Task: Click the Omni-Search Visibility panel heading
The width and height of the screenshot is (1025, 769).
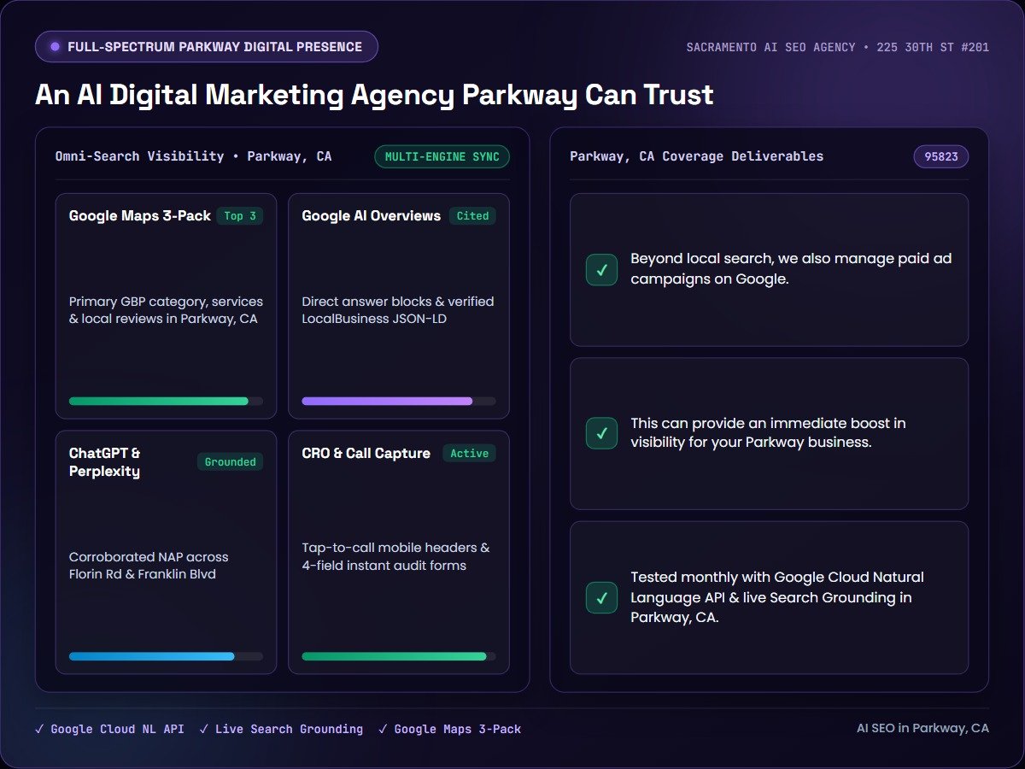Action: tap(194, 156)
